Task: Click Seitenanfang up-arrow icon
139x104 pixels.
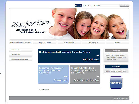Action: tap(39, 90)
